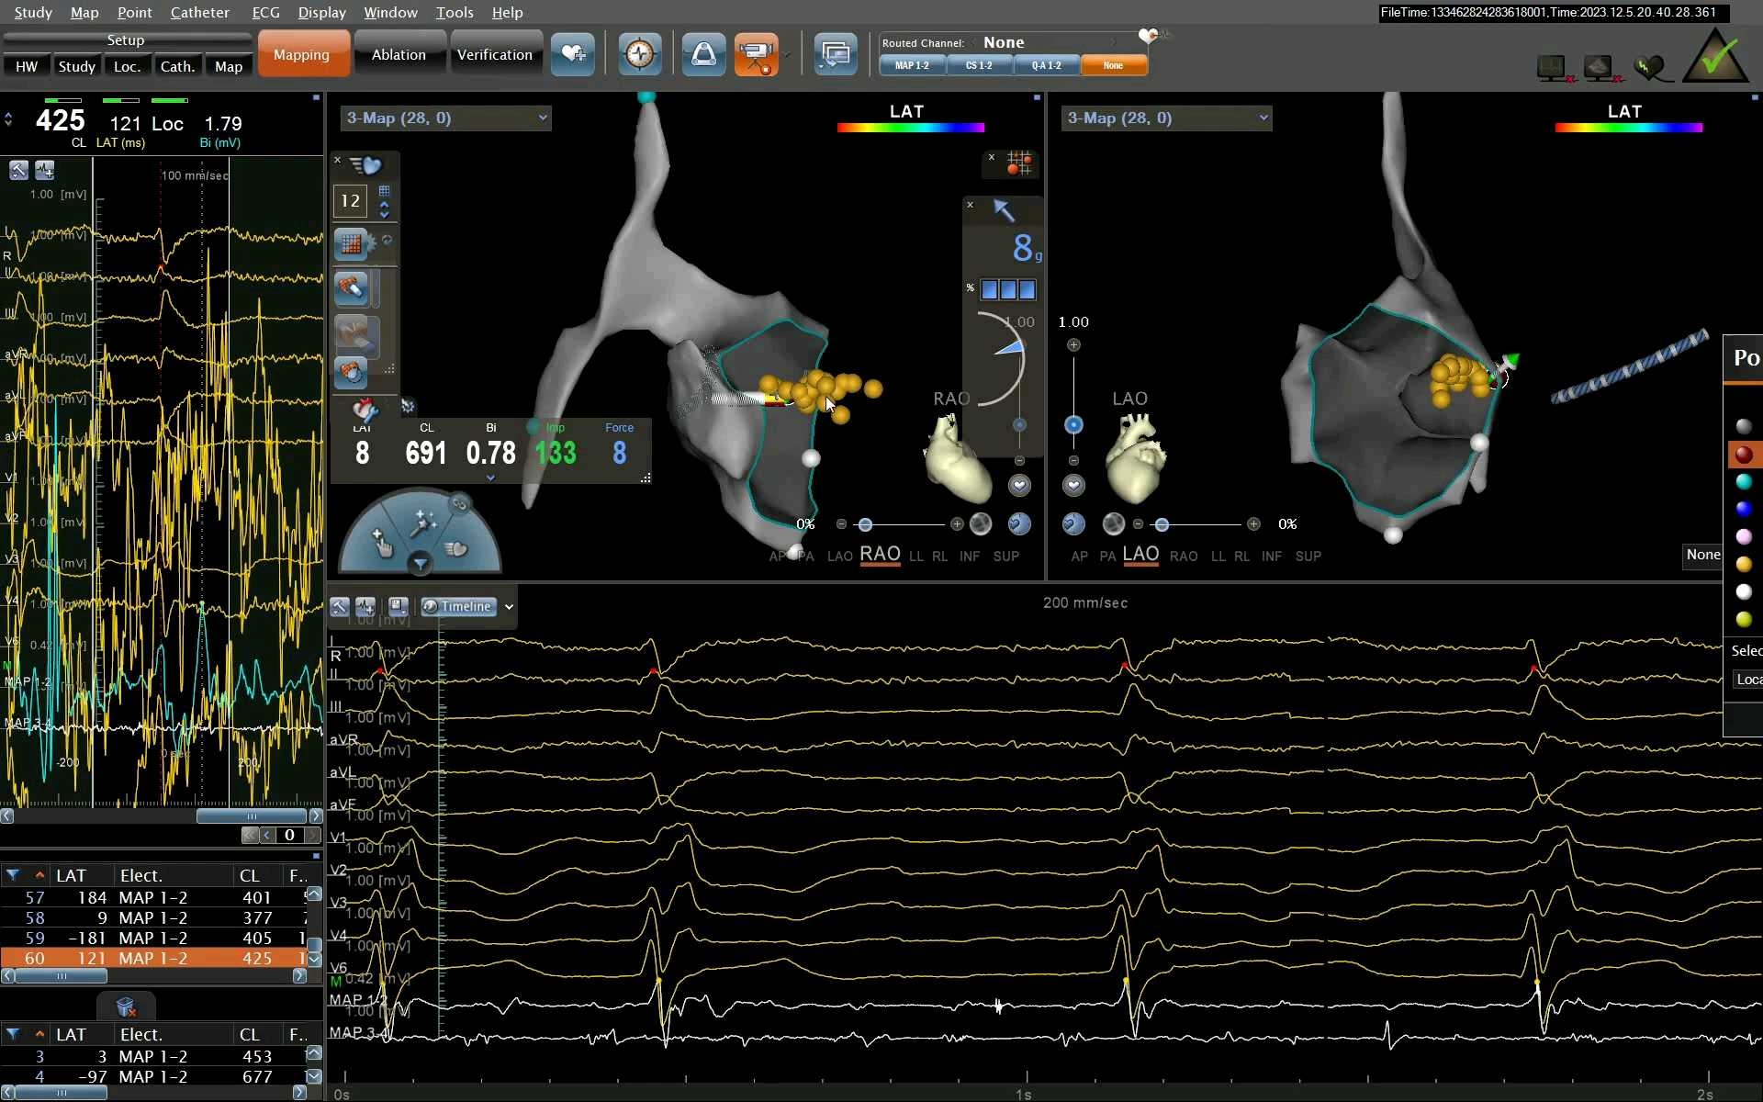Select point row 60 with LAT 121

[154, 958]
